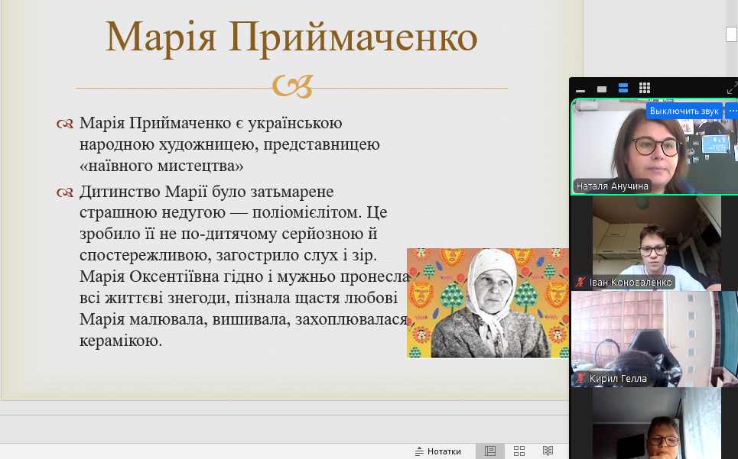Screen dimensions: 738x459
Task: Click the Наталя Анучина name label
Action: tap(612, 186)
